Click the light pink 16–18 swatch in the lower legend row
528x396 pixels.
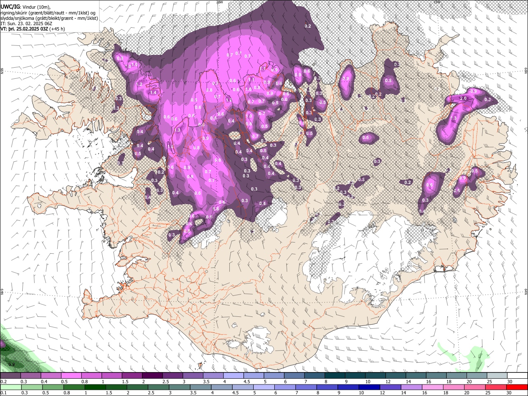pos(432,387)
